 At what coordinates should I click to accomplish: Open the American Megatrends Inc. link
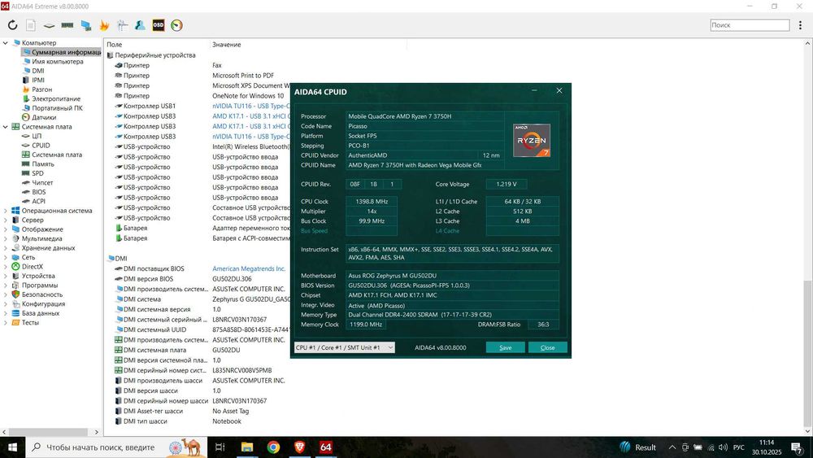[249, 268]
